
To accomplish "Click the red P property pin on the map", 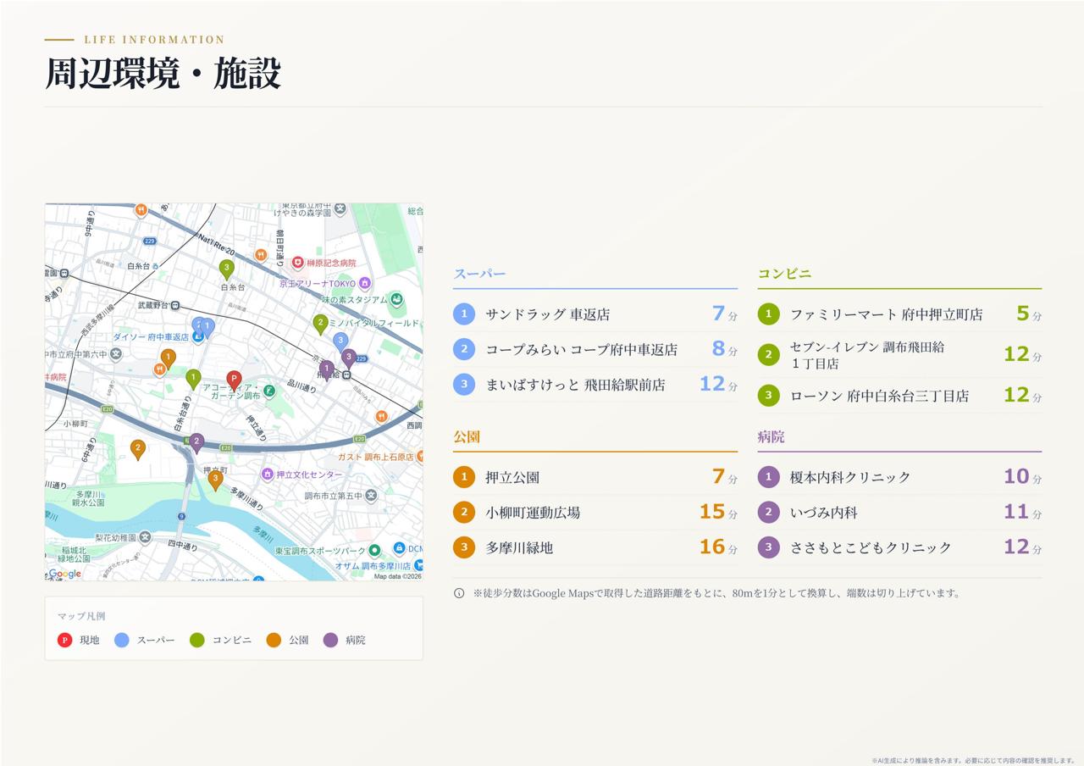I will tap(234, 380).
